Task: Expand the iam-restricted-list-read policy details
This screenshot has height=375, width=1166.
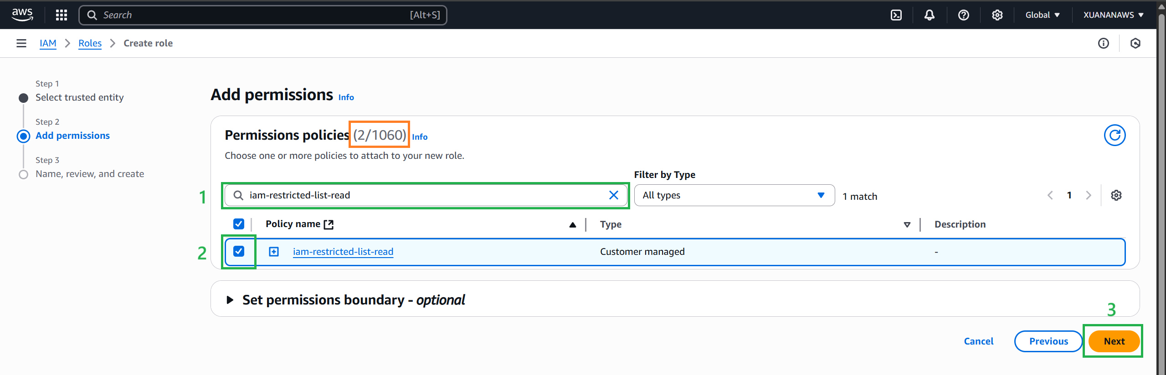Action: click(x=274, y=252)
